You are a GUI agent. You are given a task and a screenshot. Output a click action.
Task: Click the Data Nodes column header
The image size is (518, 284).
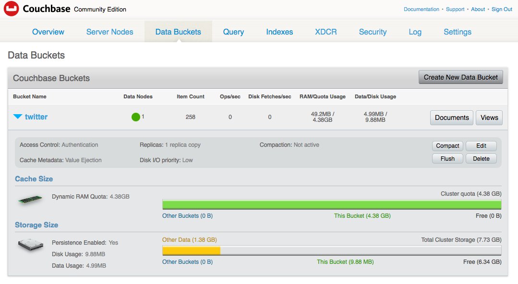pyautogui.click(x=138, y=96)
